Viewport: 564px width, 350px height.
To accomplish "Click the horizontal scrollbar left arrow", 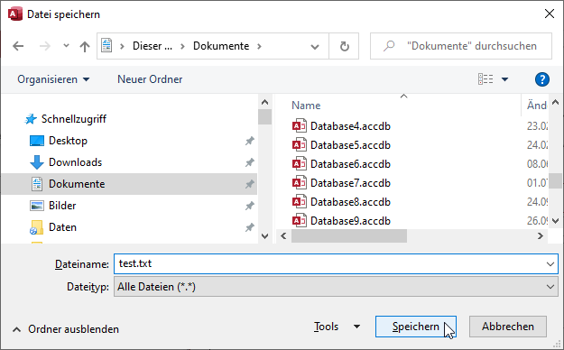I will pos(283,235).
